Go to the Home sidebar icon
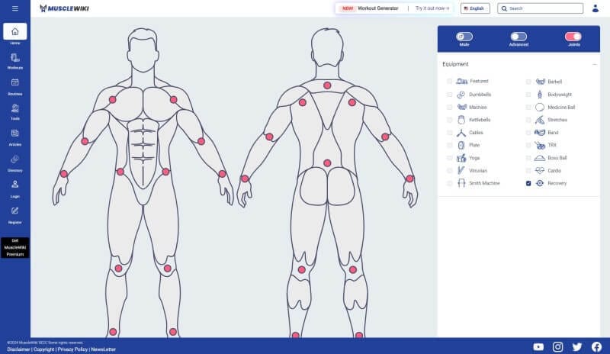This screenshot has height=354, width=610. pyautogui.click(x=14, y=31)
